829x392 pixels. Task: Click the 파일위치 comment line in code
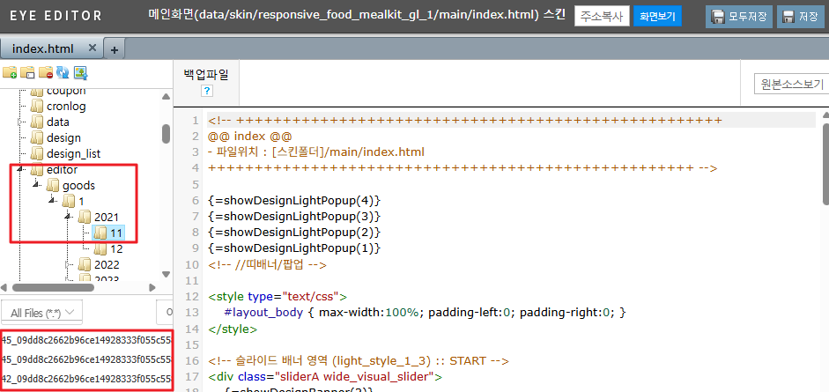point(316,152)
